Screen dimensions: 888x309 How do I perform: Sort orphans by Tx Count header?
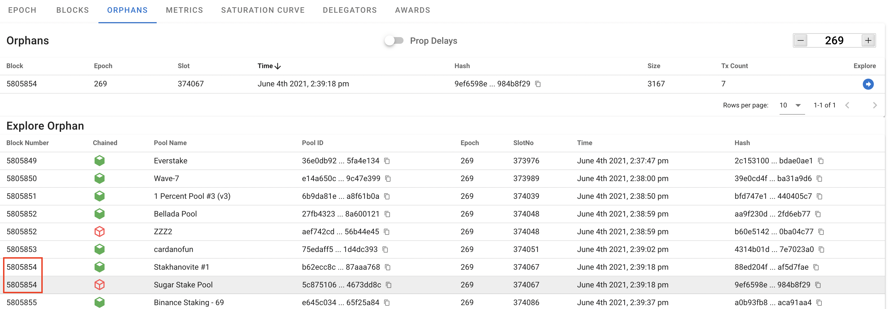(734, 66)
